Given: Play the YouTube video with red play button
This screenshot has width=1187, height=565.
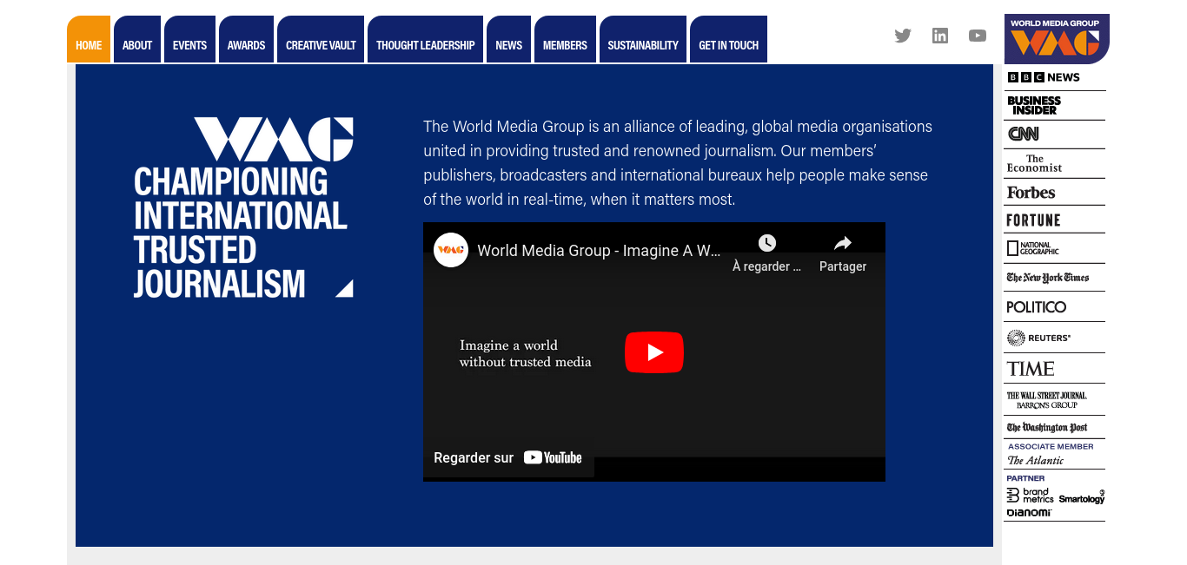Looking at the screenshot, I should click(x=654, y=352).
